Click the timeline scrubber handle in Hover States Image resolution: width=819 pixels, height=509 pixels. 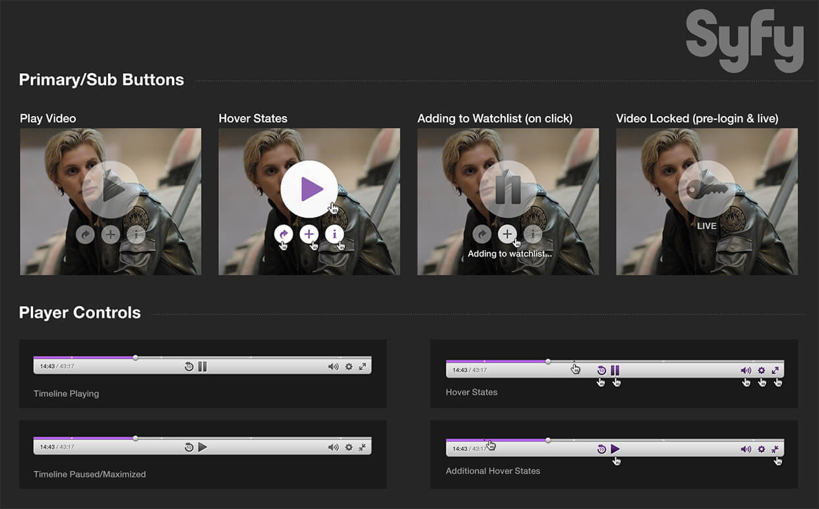point(547,361)
